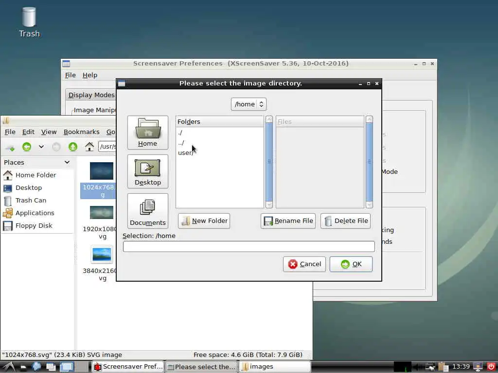Select the 1024x768 svg thumbnail
The height and width of the screenshot is (373, 498).
click(x=101, y=171)
